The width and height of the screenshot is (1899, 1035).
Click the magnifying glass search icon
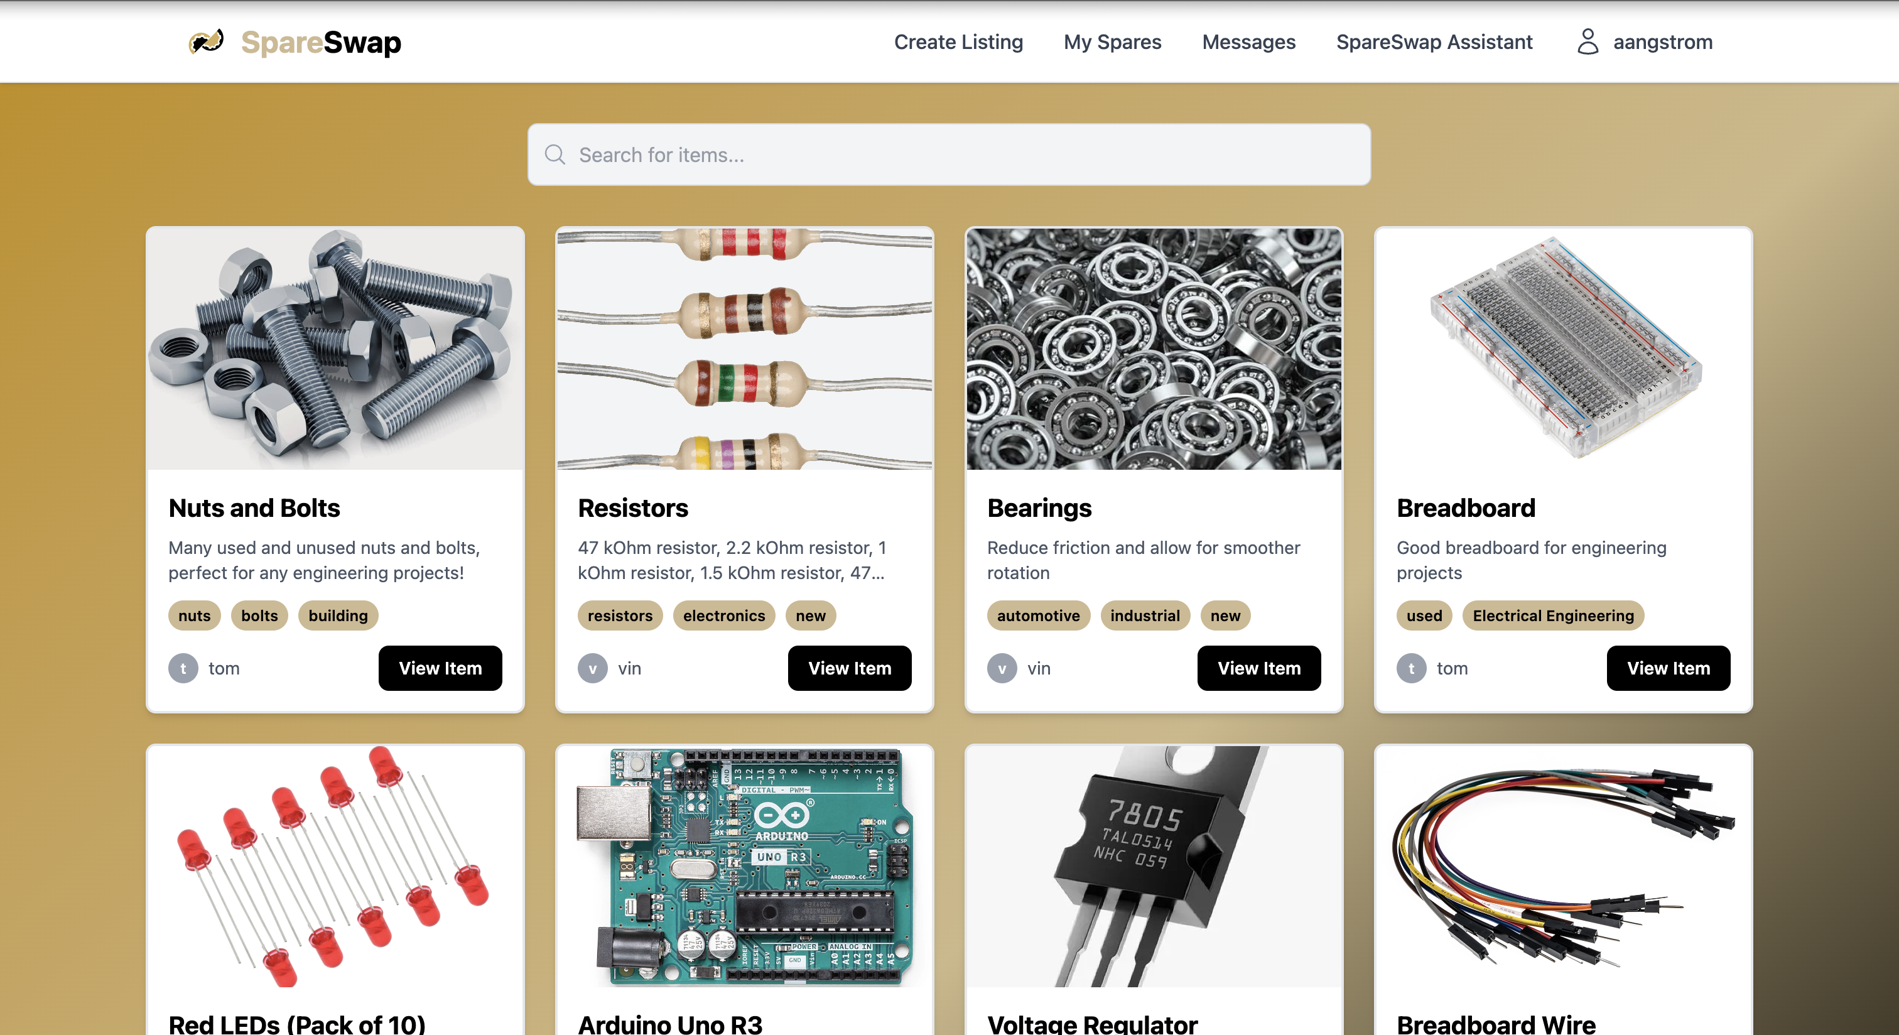555,154
